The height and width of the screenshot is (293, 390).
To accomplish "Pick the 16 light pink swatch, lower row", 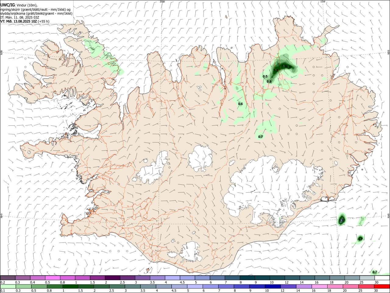I will click(319, 286).
